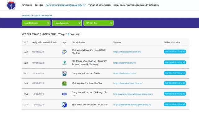
Task: Open benhviendhnct.com.vn website link
Action: tap(128, 83)
